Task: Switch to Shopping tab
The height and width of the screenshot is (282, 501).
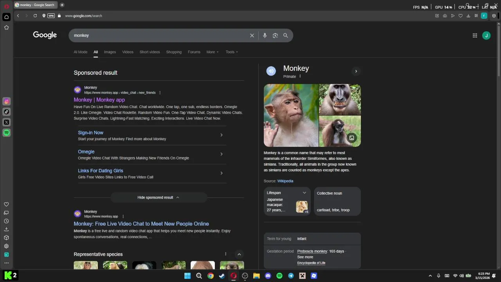Action: tap(174, 52)
